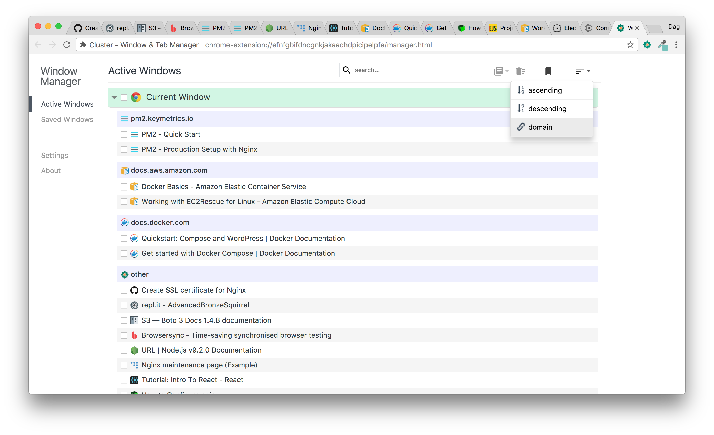Image resolution: width=714 pixels, height=435 pixels.
Task: Check PM2 - Production Setup with Nginx
Action: point(124,149)
